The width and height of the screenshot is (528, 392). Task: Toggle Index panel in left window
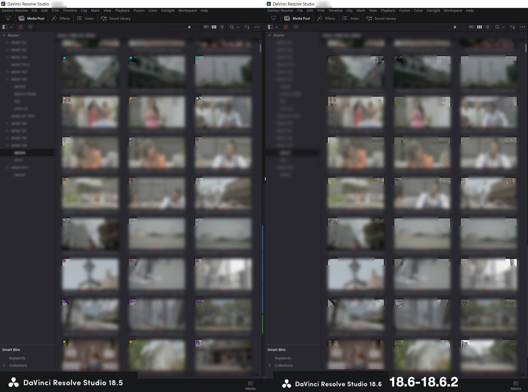click(85, 19)
